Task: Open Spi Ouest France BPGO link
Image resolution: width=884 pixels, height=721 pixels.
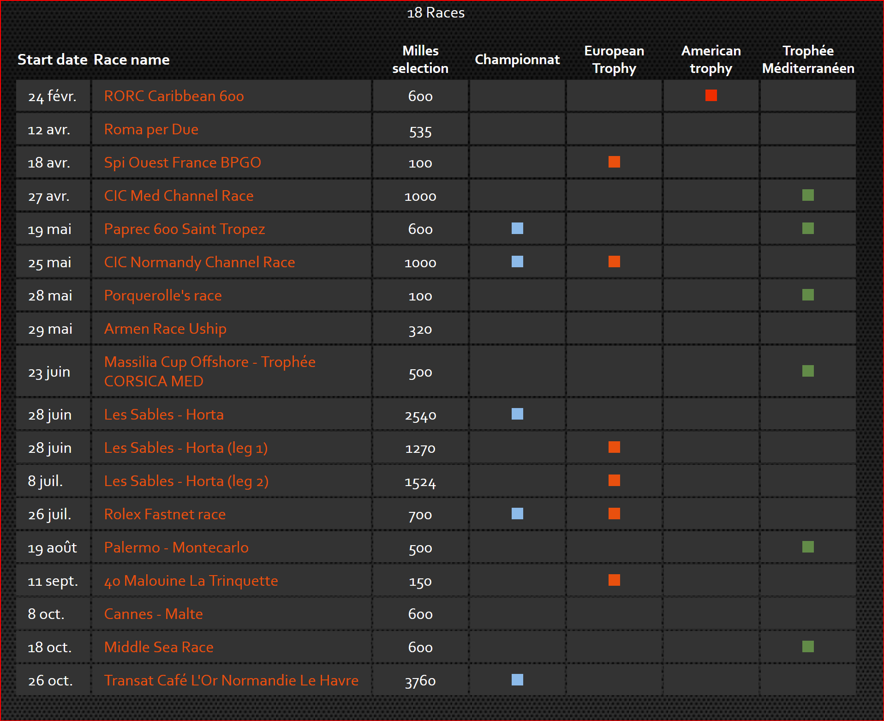Action: [182, 162]
